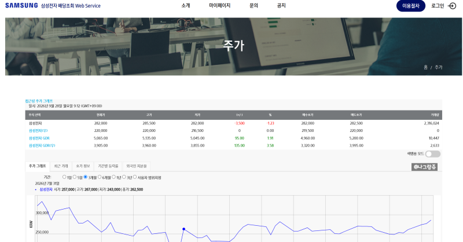The width and height of the screenshot is (463, 242).
Task: Click the 2,633 volume cell
Action: click(x=435, y=146)
